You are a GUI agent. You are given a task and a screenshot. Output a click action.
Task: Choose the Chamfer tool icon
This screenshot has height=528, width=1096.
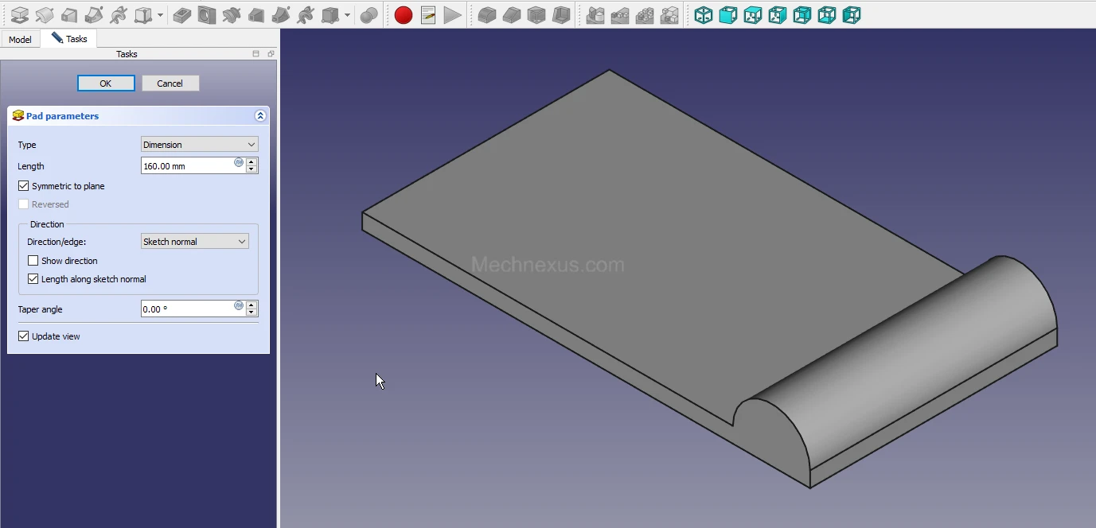coord(512,15)
